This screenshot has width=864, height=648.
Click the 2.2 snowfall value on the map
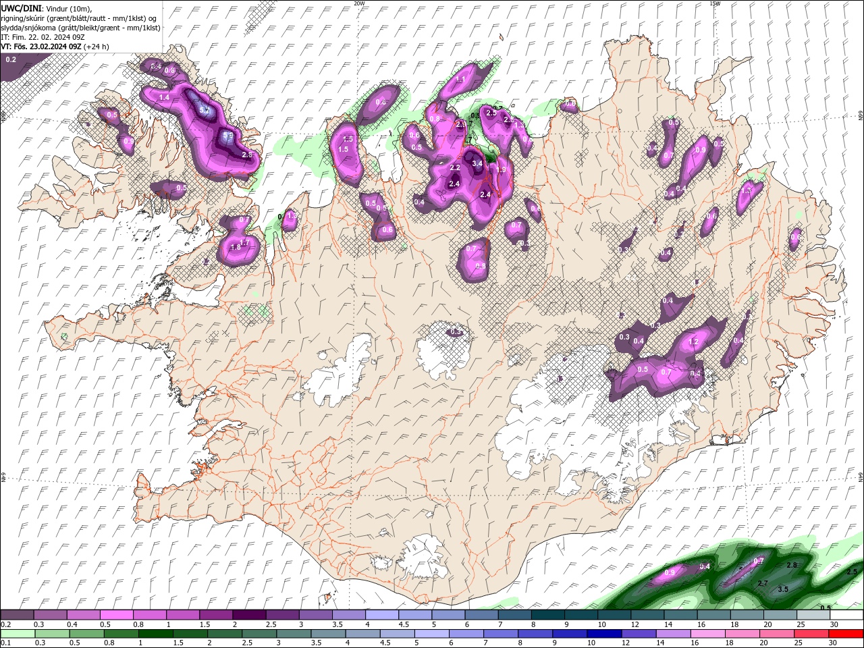[455, 167]
